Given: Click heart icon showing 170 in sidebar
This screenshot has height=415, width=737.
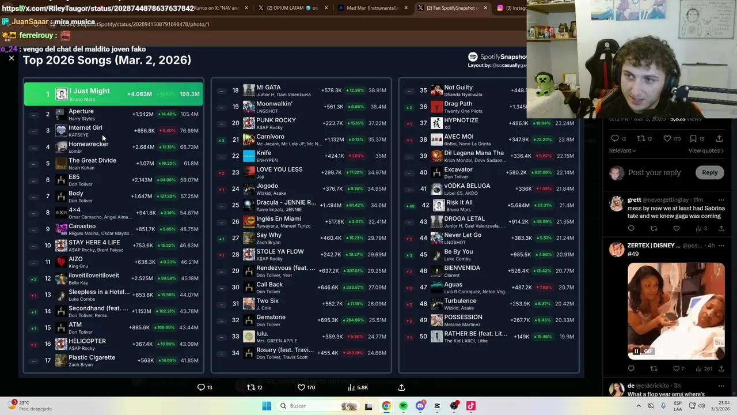Looking at the screenshot, I should 667,138.
